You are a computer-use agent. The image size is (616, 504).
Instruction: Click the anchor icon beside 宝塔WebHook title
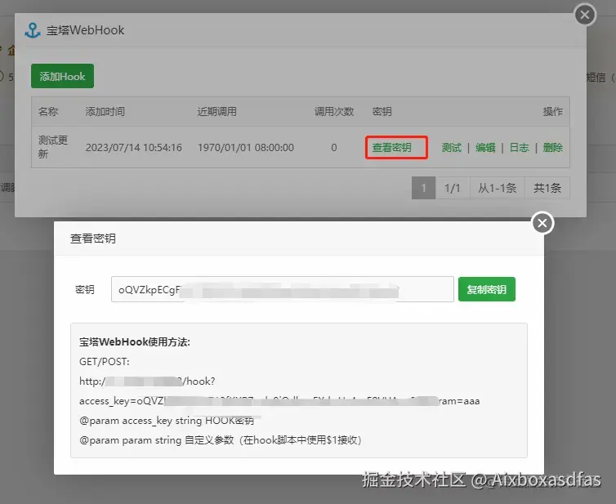(33, 30)
